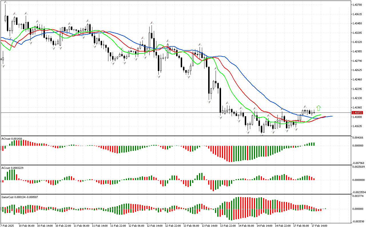366x229 pixels.
Task: Click the 1.42295 price label
Action: coord(358,89)
